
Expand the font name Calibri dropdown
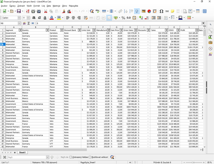click(19, 18)
